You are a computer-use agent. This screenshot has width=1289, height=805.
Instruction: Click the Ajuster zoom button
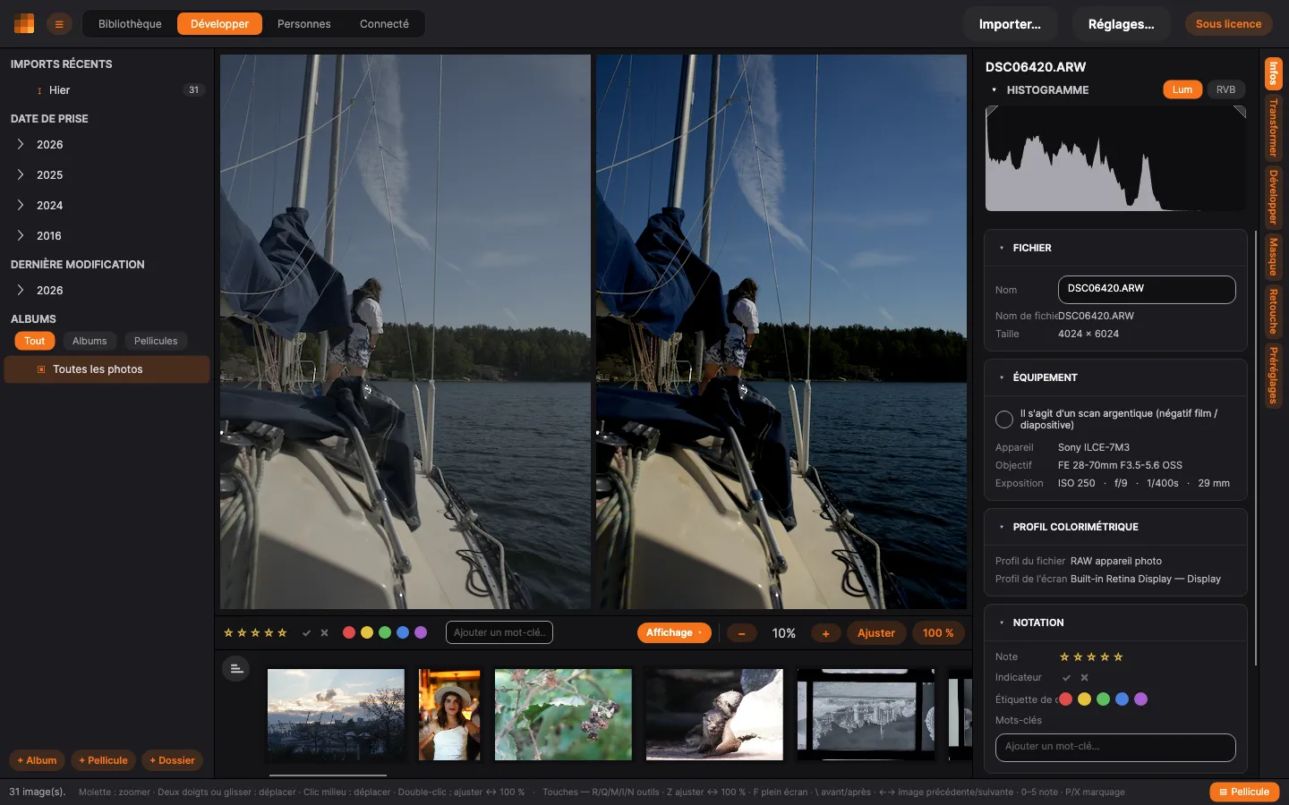(x=876, y=633)
